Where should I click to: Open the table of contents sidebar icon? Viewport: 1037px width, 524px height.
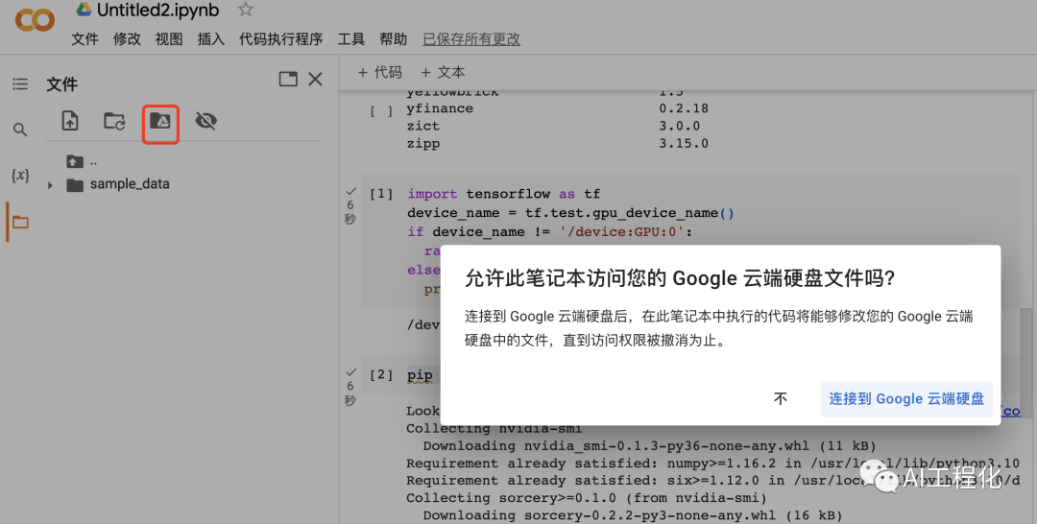(20, 83)
